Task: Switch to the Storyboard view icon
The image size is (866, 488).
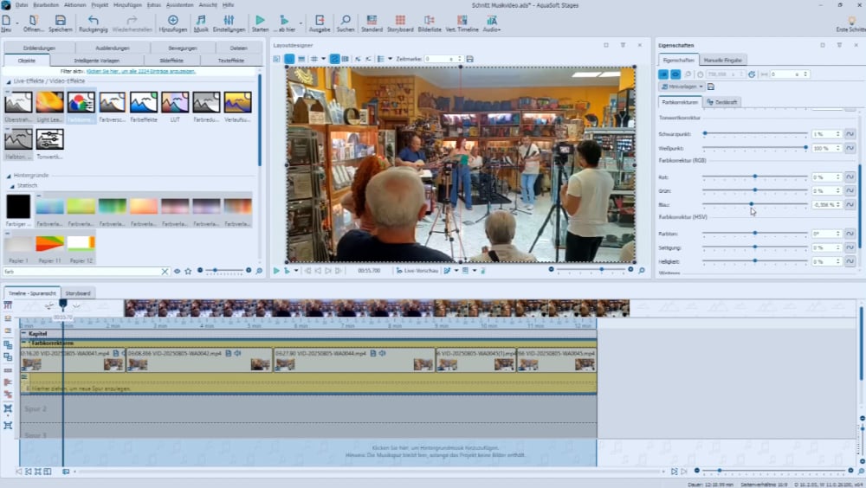Action: click(x=399, y=21)
